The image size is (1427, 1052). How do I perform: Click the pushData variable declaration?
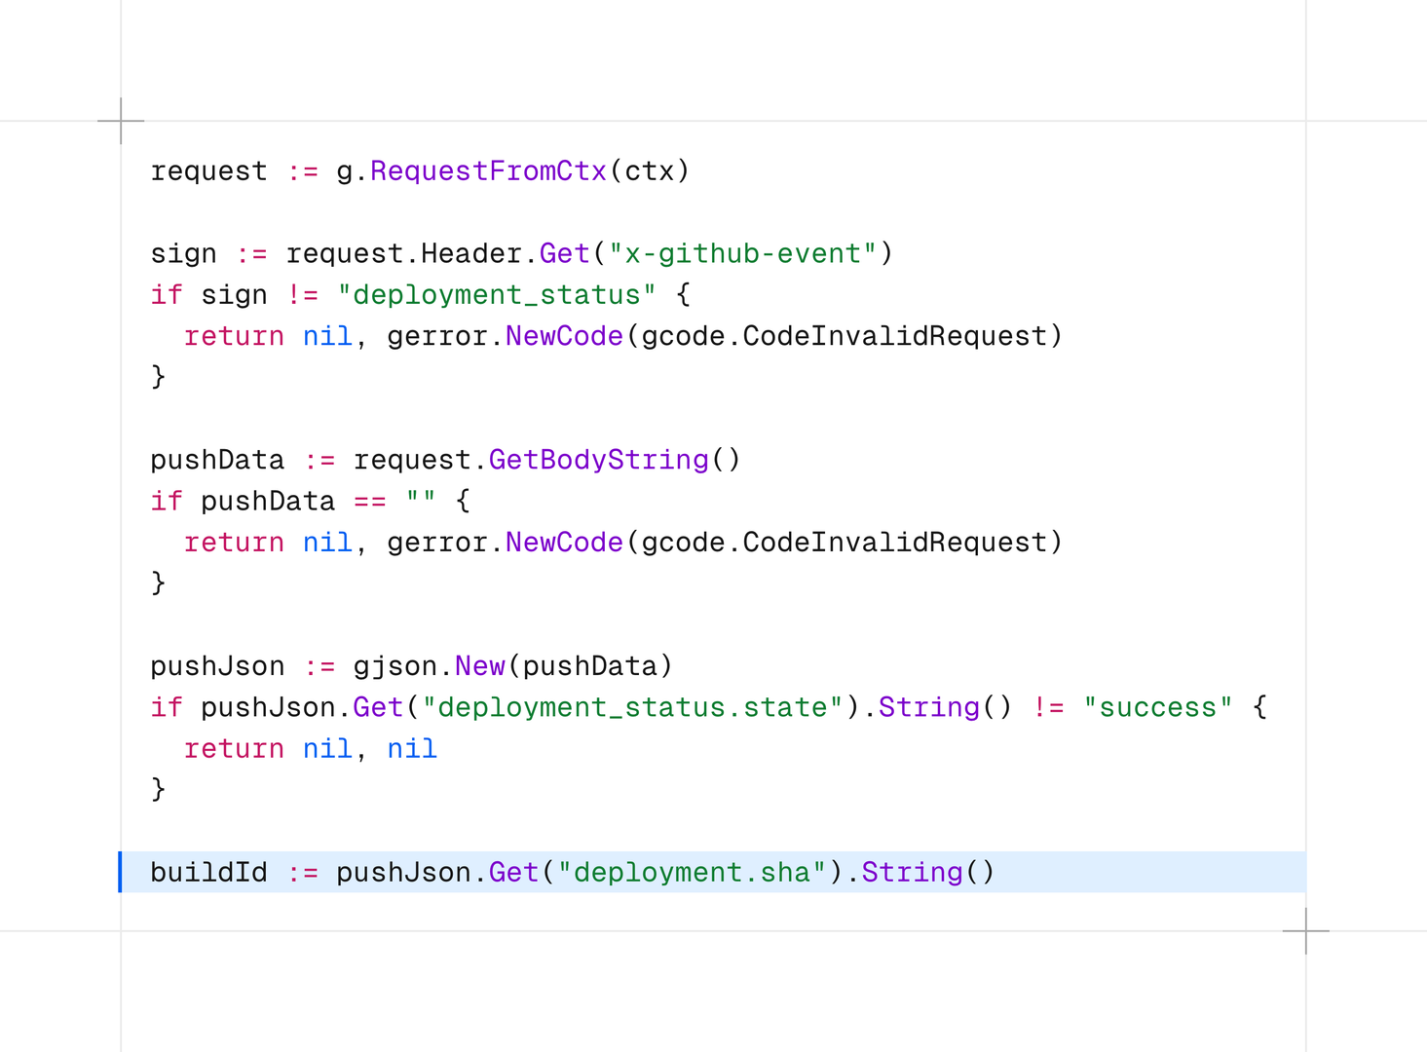(x=216, y=459)
